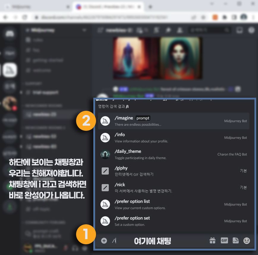
Task: Reload the browser page
Action: click(25, 17)
